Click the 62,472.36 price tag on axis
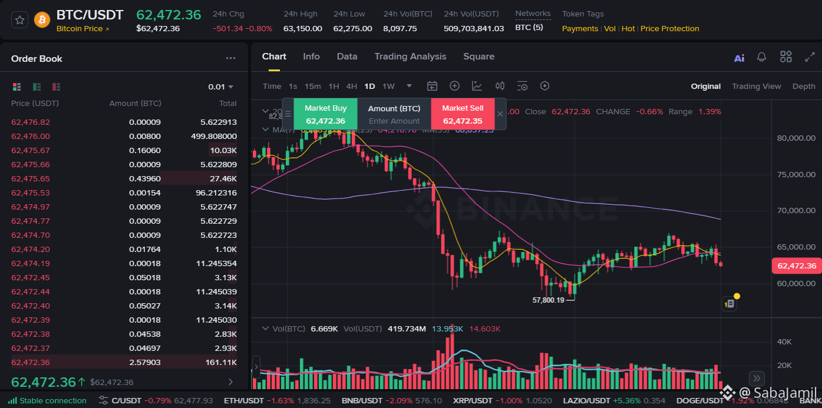This screenshot has height=408, width=822. [797, 266]
